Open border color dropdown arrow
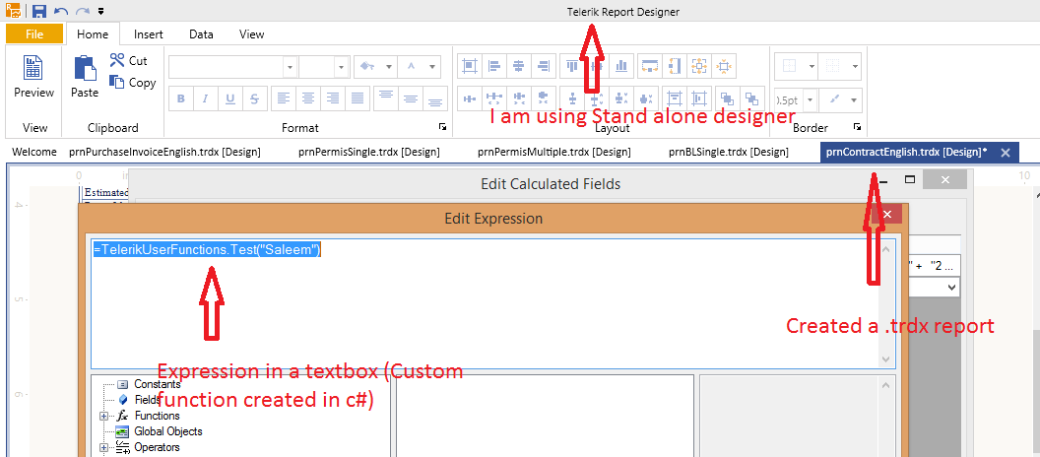Screen dimensions: 1040x457 pyautogui.click(x=854, y=99)
